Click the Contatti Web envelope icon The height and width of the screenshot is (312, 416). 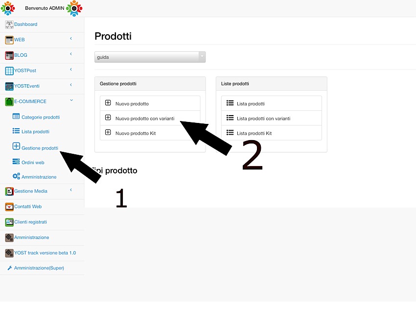(9, 207)
